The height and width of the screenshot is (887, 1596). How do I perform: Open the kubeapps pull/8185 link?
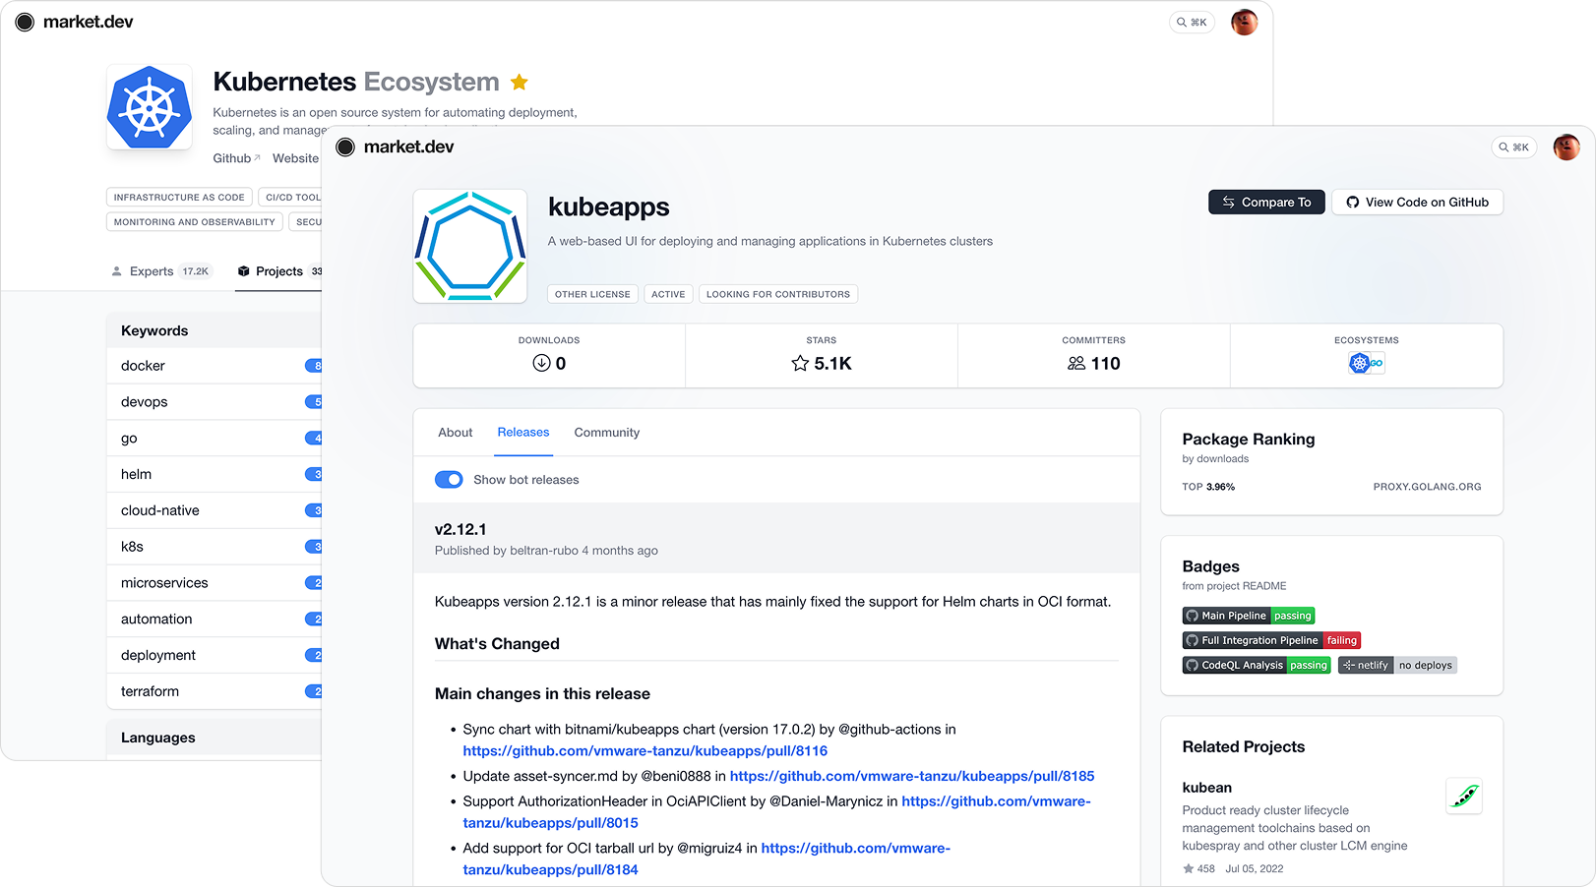(x=912, y=777)
